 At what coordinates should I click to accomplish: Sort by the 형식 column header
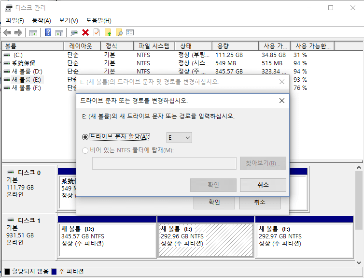tap(117, 46)
